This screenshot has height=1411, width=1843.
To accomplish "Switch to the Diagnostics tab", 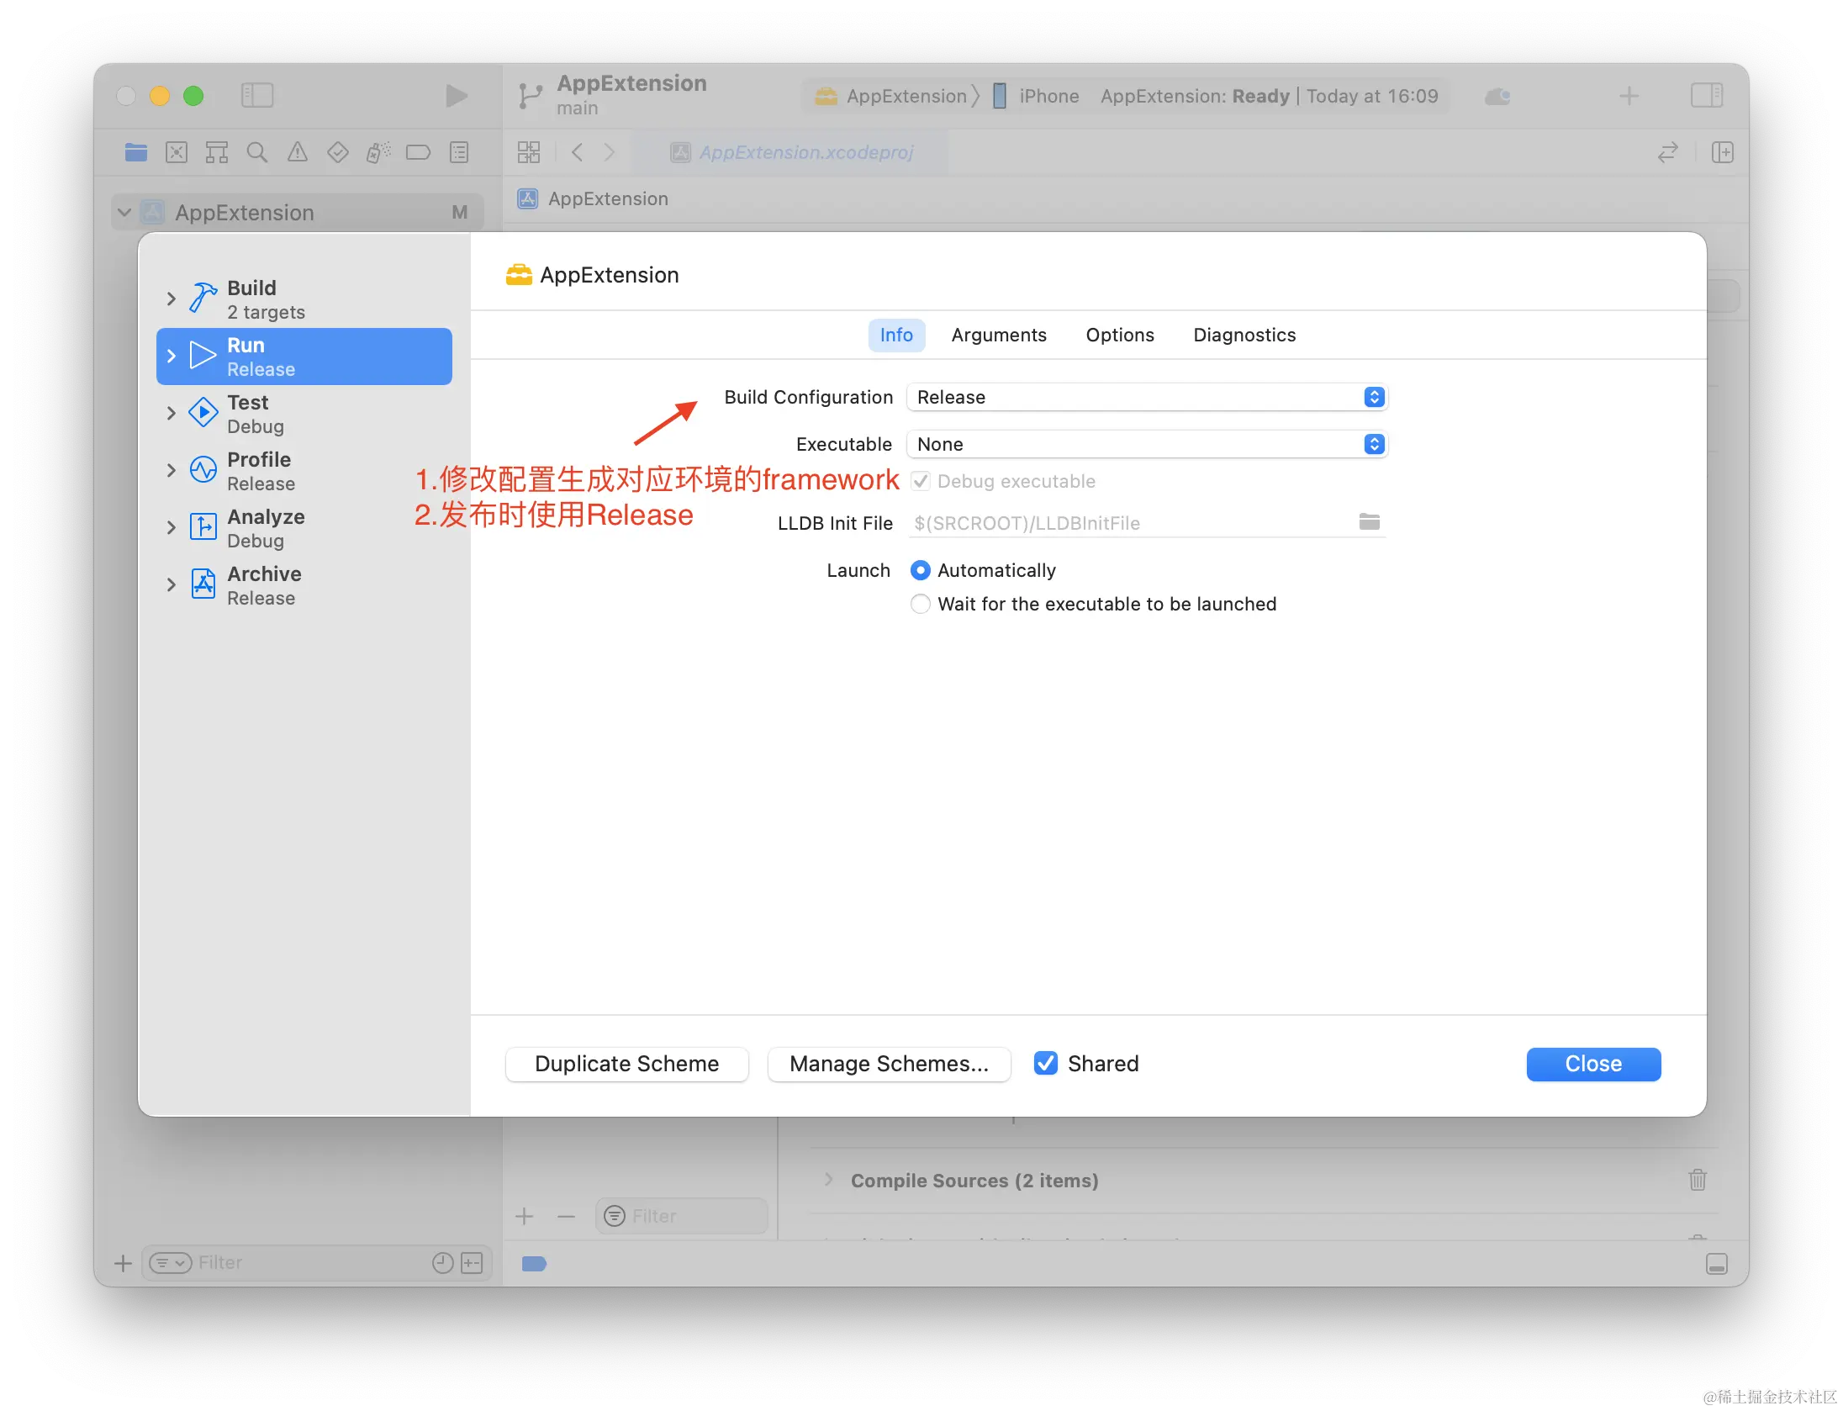I will pos(1244,335).
